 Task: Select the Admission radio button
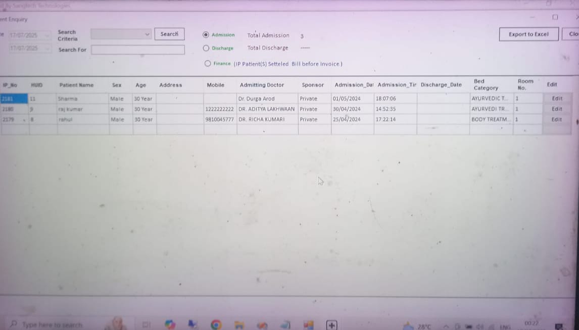click(206, 35)
